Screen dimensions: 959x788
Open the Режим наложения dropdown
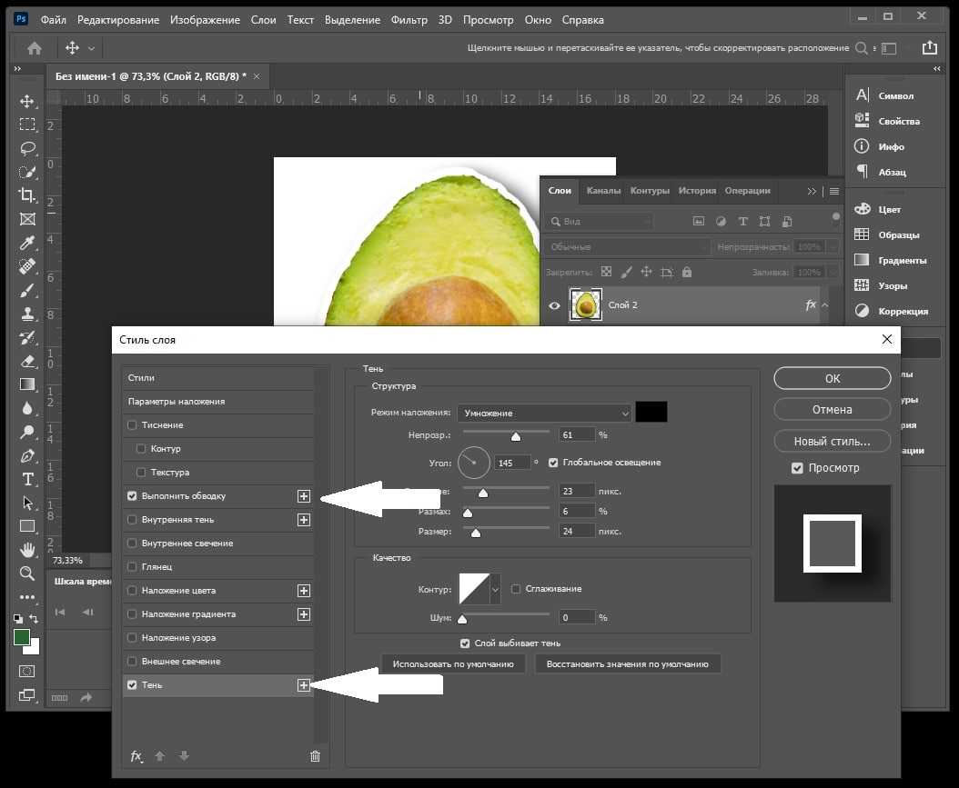pyautogui.click(x=544, y=413)
